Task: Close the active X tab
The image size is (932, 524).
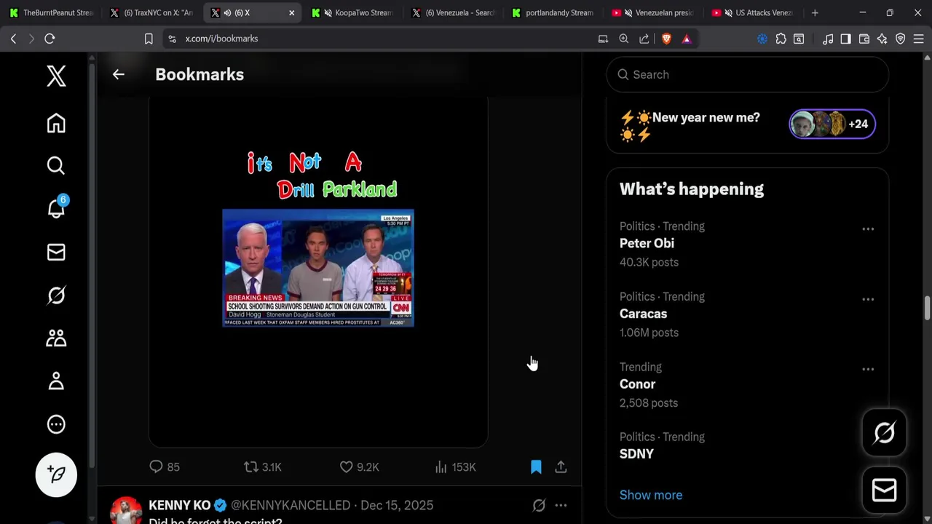Action: coord(292,12)
